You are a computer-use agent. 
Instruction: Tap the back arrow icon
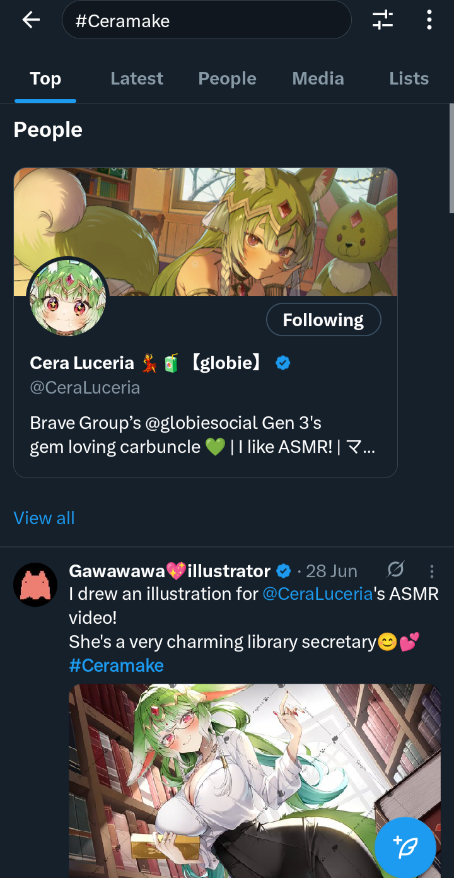(x=31, y=20)
